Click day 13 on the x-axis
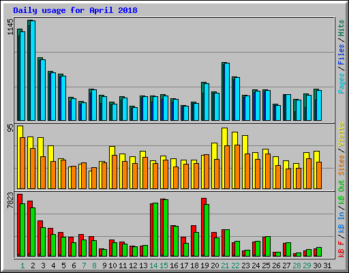The image size is (349, 273). pos(143,265)
